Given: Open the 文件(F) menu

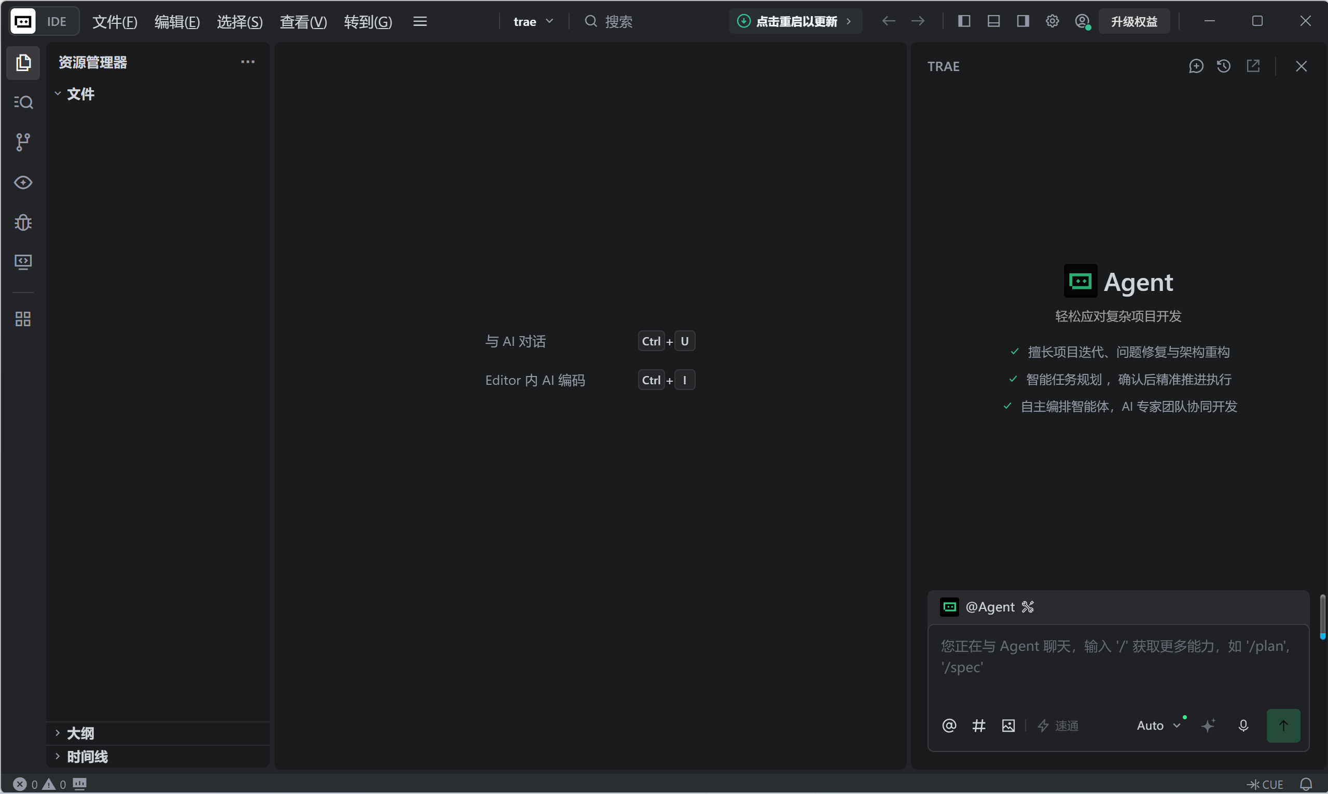Looking at the screenshot, I should coord(115,21).
